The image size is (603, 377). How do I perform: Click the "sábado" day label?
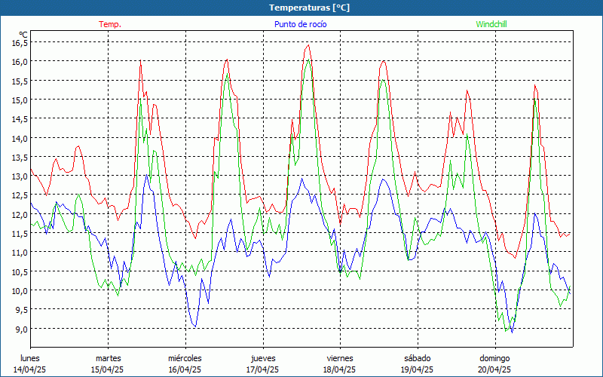coord(418,358)
